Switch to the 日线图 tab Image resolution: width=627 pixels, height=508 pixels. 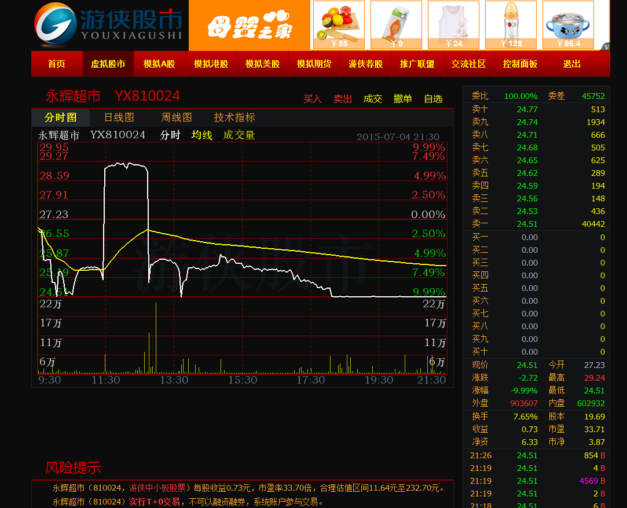(119, 117)
